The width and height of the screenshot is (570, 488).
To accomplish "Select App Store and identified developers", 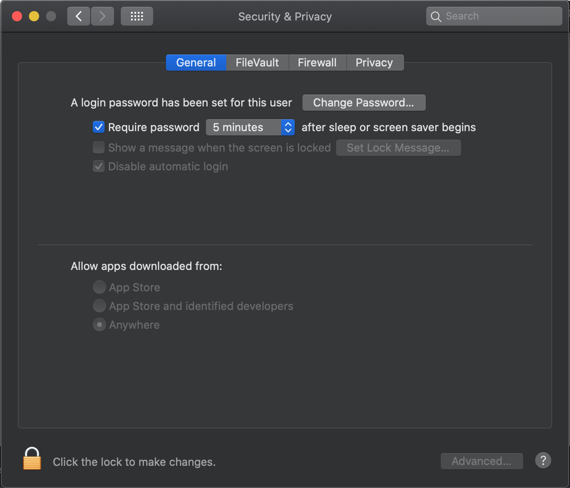I will pos(99,306).
